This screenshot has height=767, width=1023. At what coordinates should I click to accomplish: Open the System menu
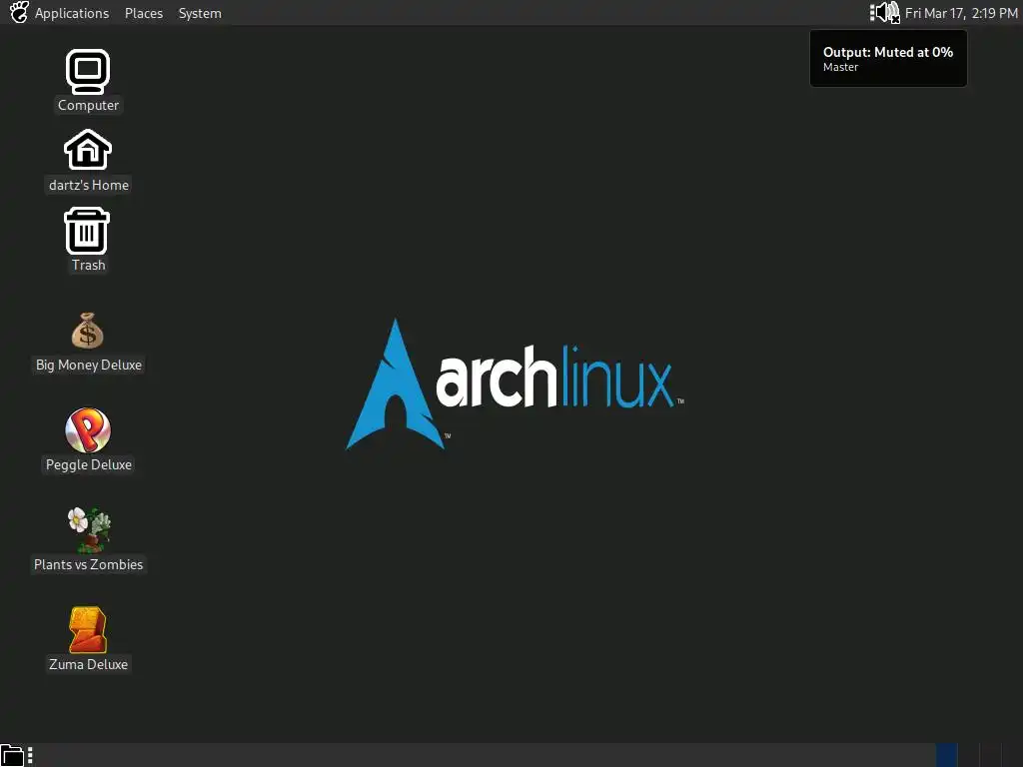(200, 13)
